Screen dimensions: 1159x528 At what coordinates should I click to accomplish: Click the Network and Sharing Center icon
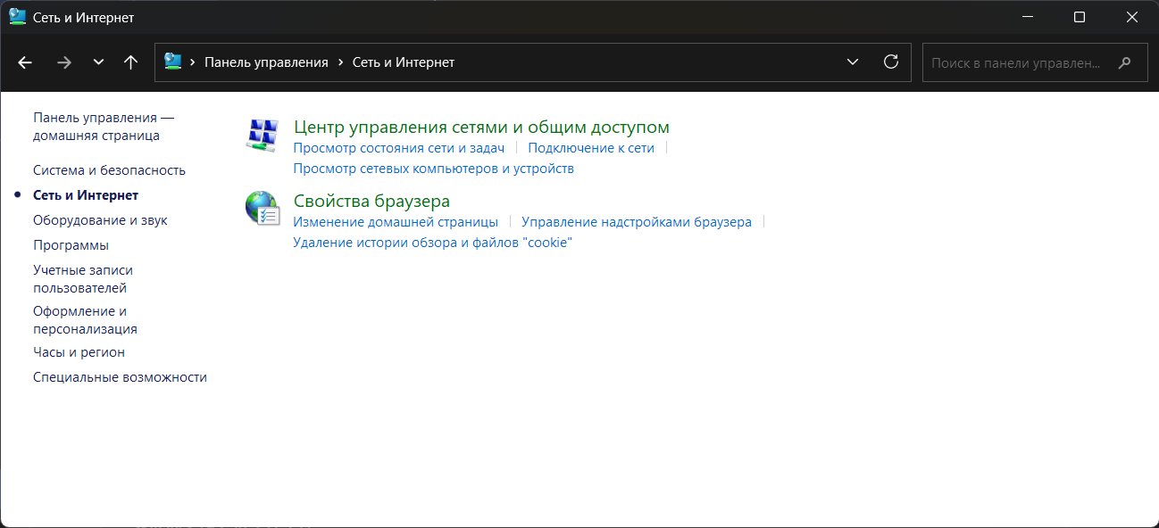[262, 136]
